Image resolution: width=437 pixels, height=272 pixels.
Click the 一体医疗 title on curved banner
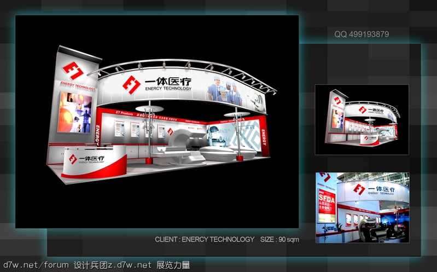click(168, 81)
